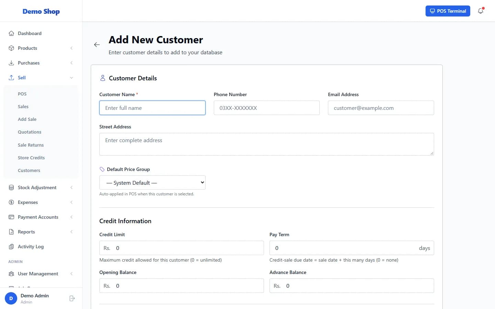
Task: Click the Street Address resize handle
Action: [432, 153]
